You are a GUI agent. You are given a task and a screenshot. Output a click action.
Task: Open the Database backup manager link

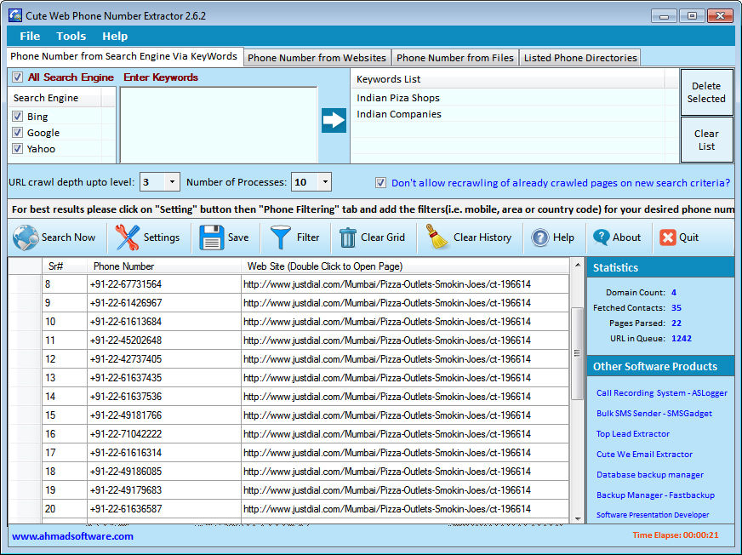click(x=650, y=474)
